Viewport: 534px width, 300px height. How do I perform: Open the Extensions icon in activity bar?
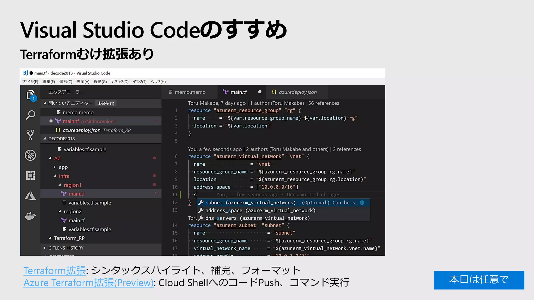(x=30, y=176)
